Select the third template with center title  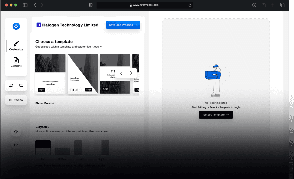click(x=115, y=74)
